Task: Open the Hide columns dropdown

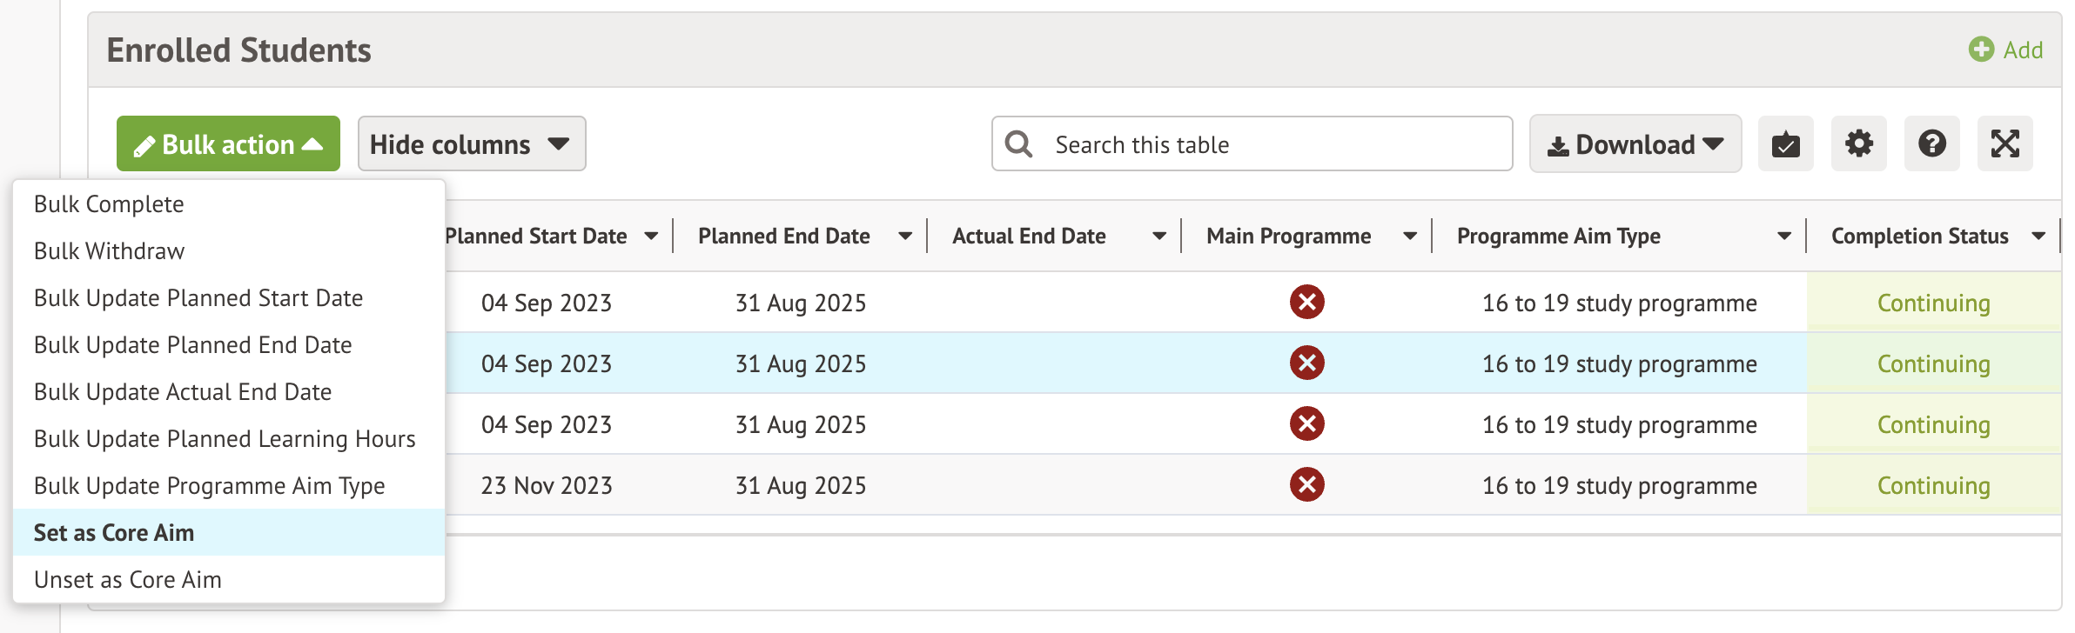Action: (471, 144)
